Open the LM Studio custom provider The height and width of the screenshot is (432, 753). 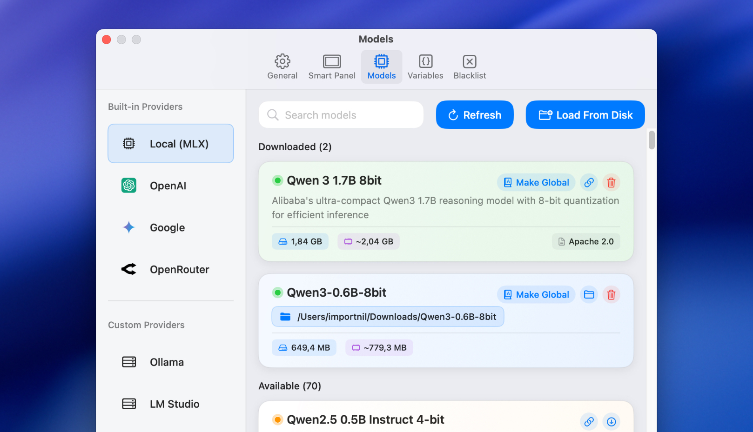coord(171,404)
